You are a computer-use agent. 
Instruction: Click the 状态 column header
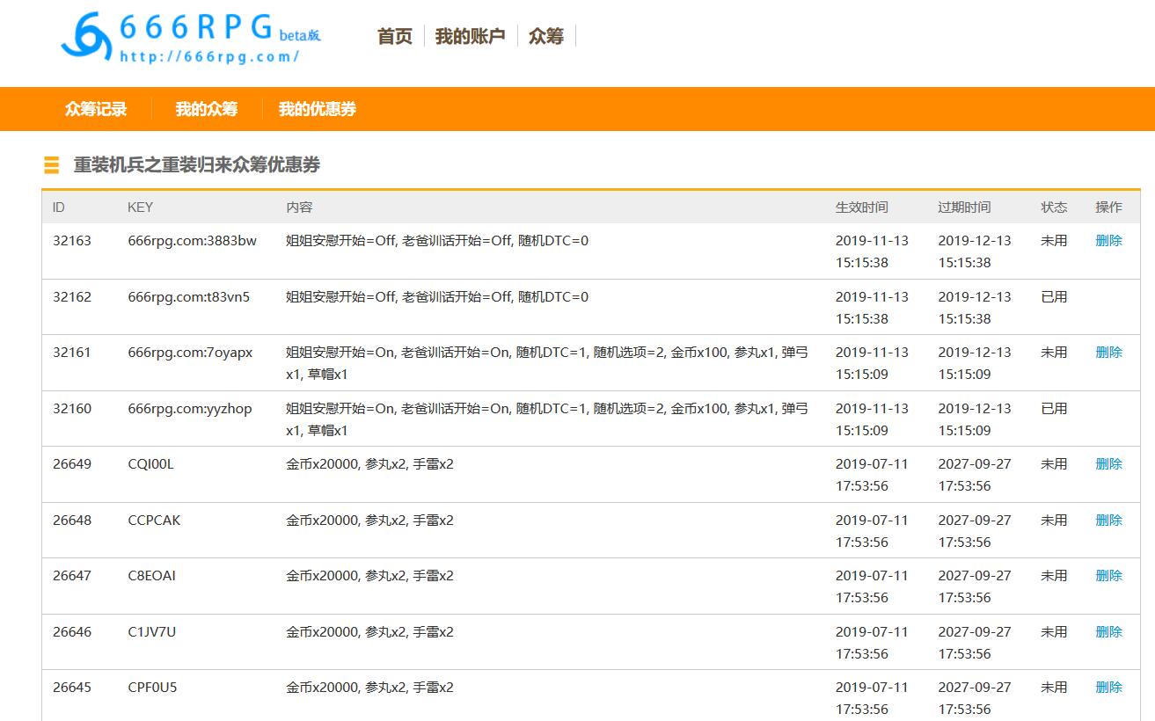tap(1054, 208)
